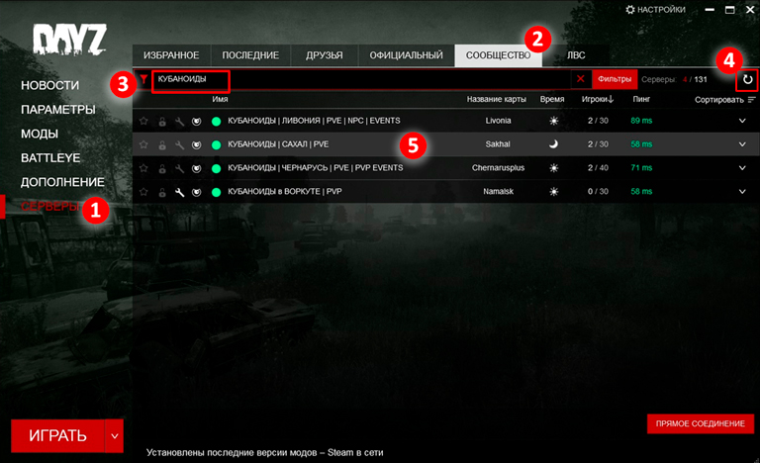
Task: Select server name КУБАНОИДЫ | ЛИВОНИЯ | PVE | NPC | EVENTS
Action: pyautogui.click(x=314, y=121)
